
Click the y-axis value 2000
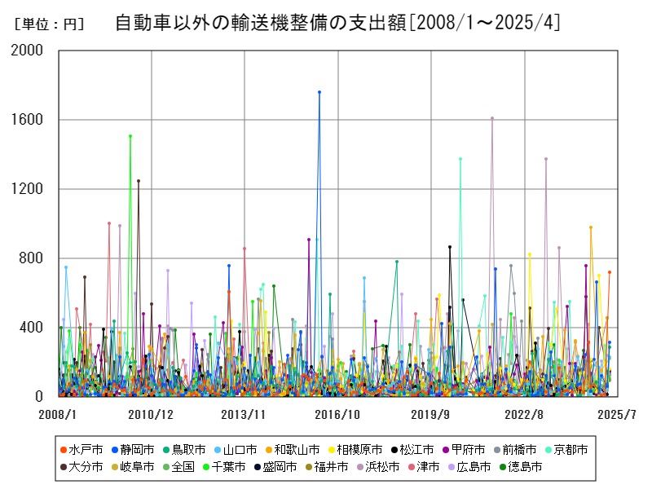[x=27, y=51]
